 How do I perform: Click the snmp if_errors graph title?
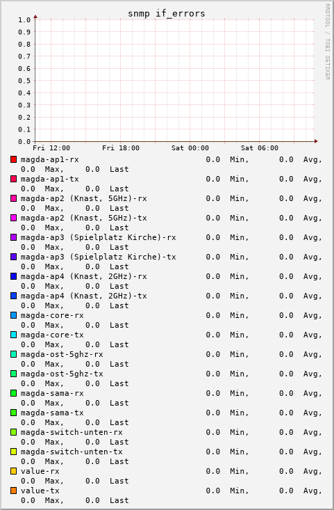coord(166,14)
